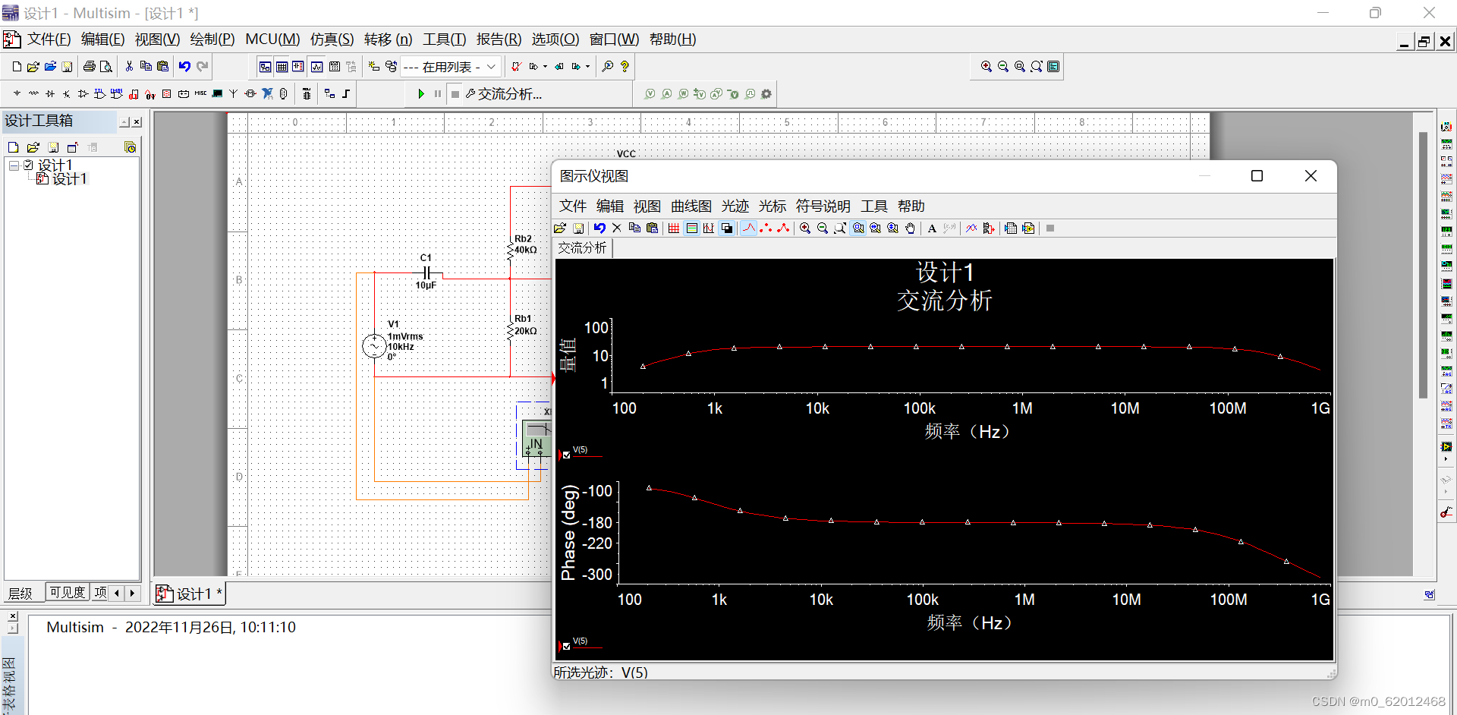The width and height of the screenshot is (1457, 715).
Task: Expand the Ultiboard transfer dropdown arrow
Action: tap(587, 67)
